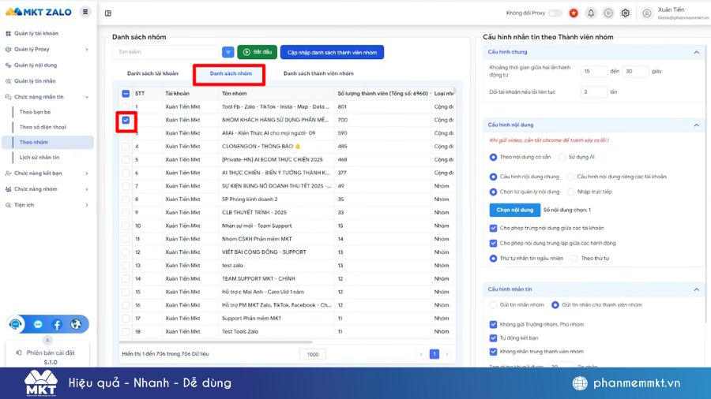Switch to Danh sách thành viên nhóm tab
711x399 pixels.
(318, 73)
